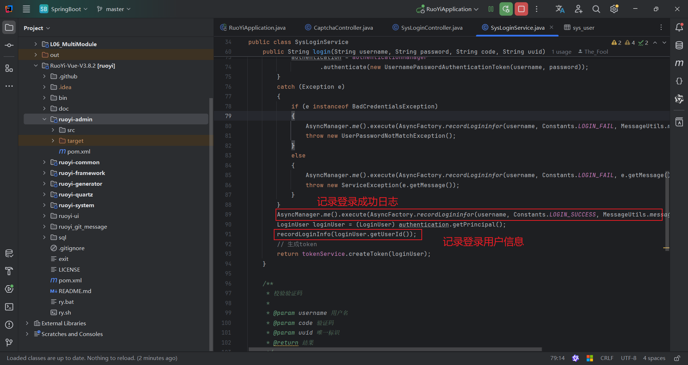Open the Problems tool window

(9, 325)
